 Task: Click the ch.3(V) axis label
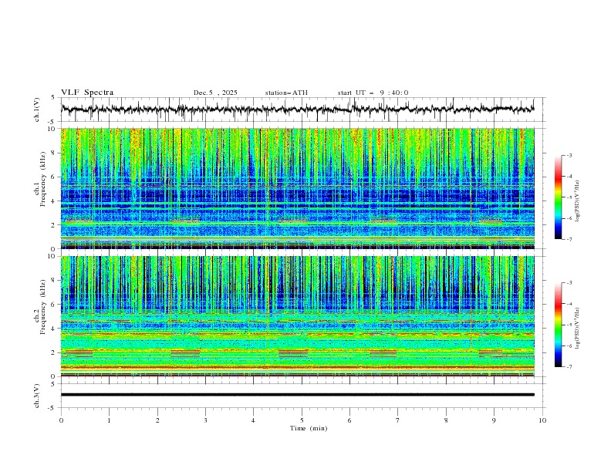[37, 395]
